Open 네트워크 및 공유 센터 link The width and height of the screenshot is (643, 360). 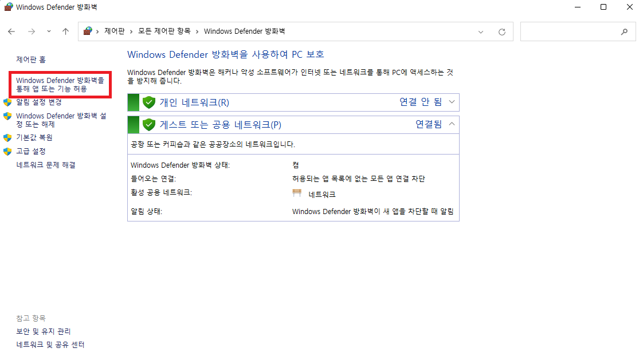pos(50,345)
